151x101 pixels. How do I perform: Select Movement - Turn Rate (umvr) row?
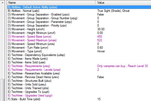[x=79, y=48]
